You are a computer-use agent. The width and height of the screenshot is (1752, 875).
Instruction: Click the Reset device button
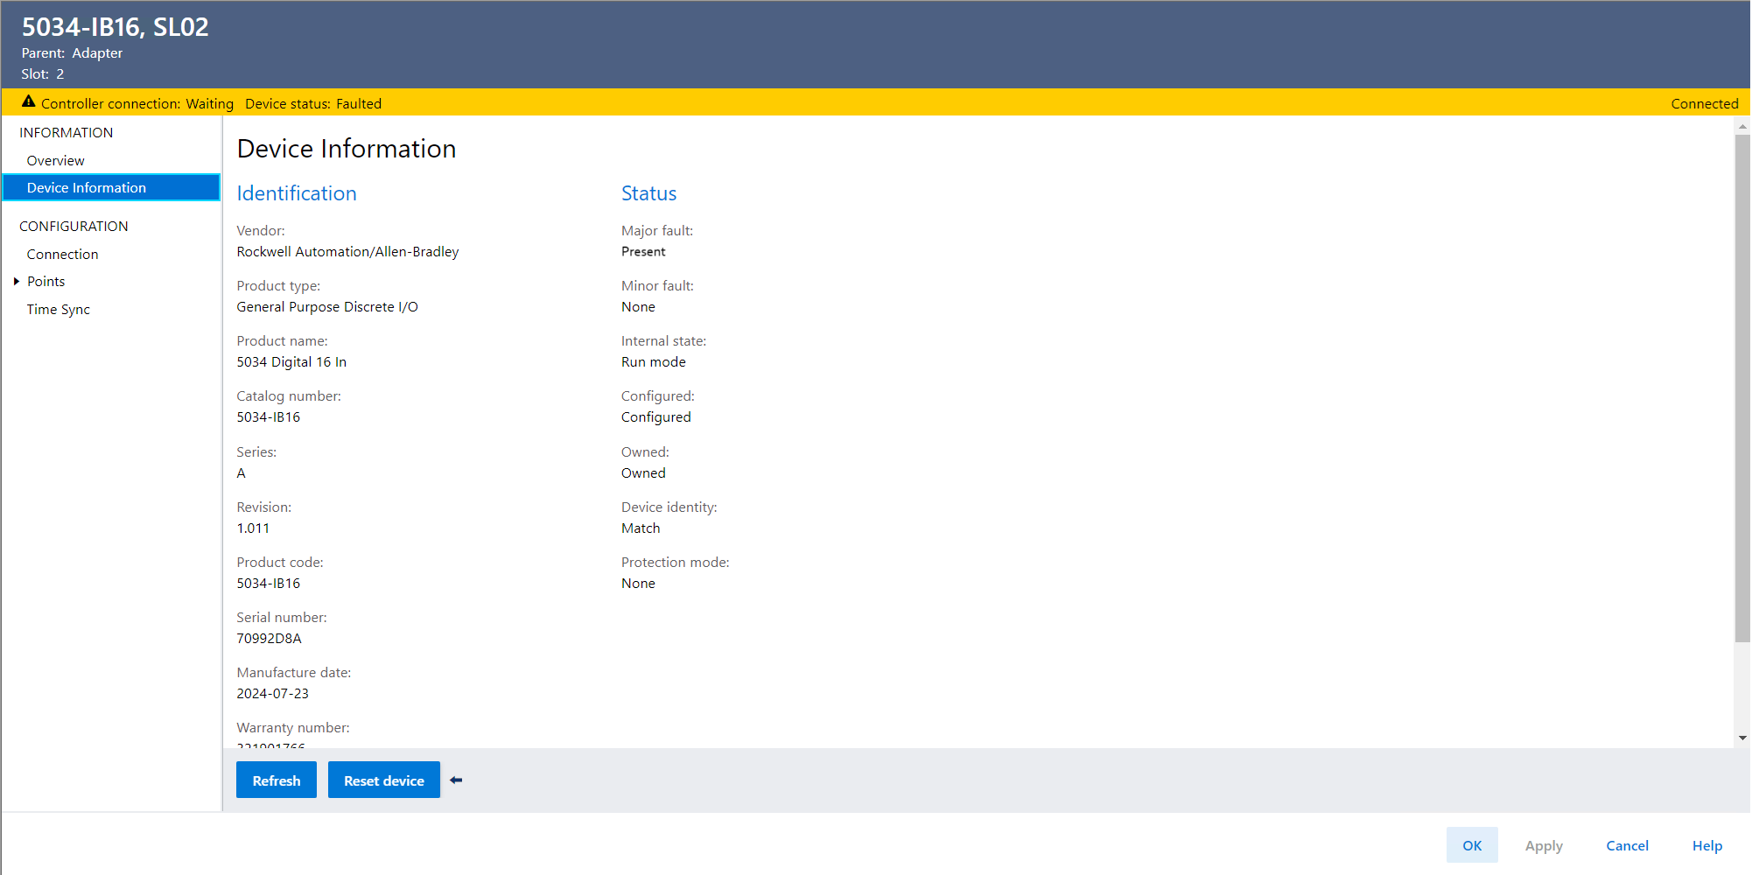[384, 780]
